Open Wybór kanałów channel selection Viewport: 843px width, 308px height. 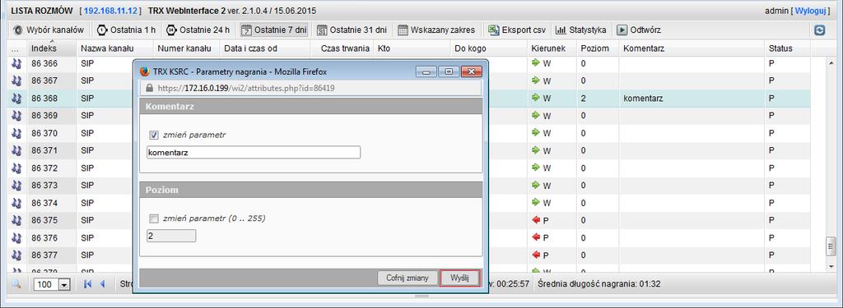click(49, 30)
